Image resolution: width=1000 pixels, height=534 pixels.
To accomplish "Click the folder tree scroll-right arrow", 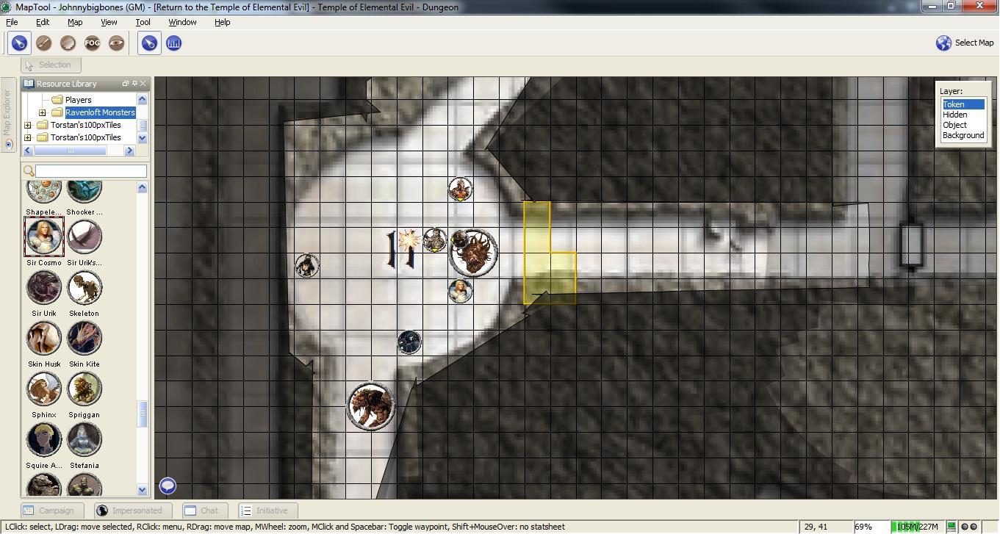I will click(x=129, y=151).
